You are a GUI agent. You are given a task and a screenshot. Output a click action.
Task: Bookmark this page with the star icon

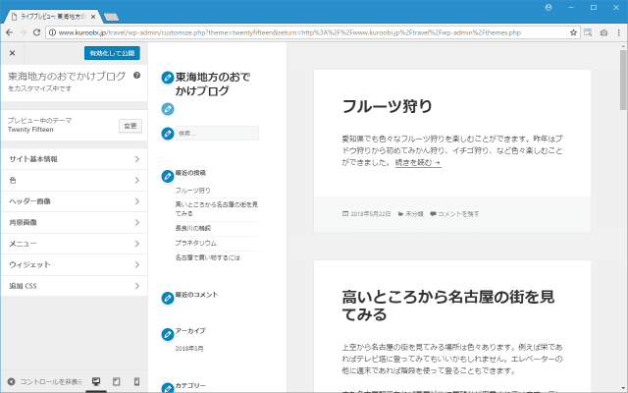pos(574,32)
